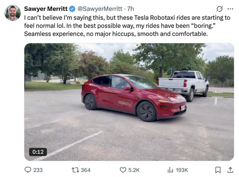
Task: Like the post with the heart icon
Action: pos(123,170)
